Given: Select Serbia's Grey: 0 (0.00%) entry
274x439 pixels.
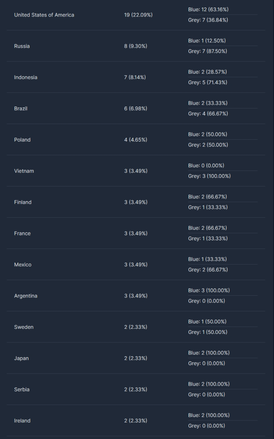Looking at the screenshot, I should pos(207,395).
